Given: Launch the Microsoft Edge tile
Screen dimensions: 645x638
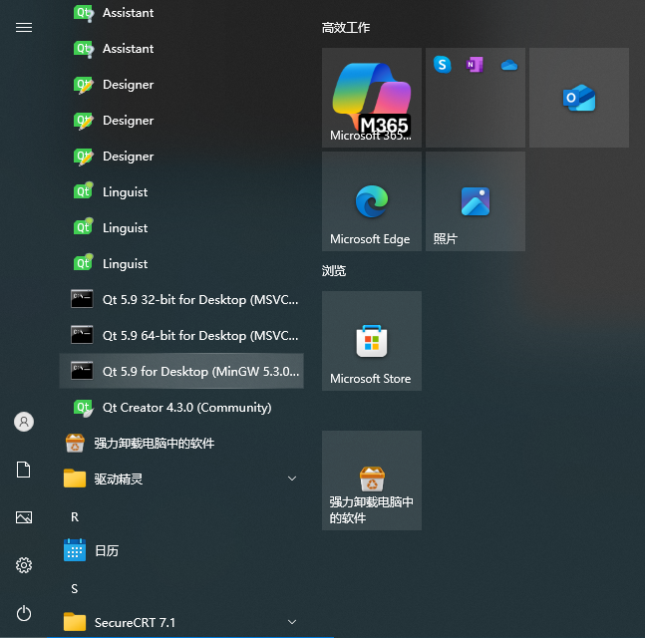Looking at the screenshot, I should pos(372,201).
